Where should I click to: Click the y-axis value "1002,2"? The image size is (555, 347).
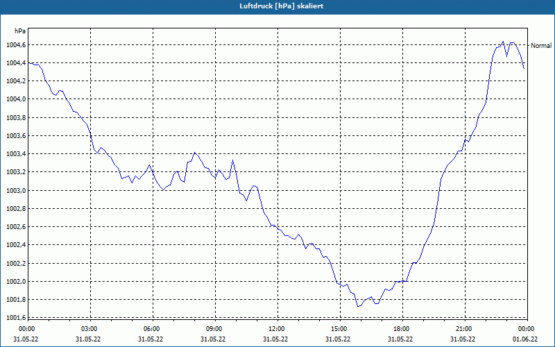tap(16, 264)
